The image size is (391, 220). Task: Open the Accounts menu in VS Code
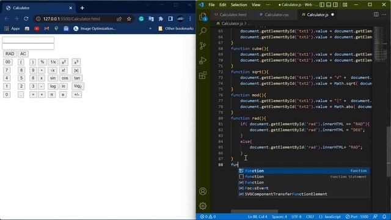(x=203, y=191)
